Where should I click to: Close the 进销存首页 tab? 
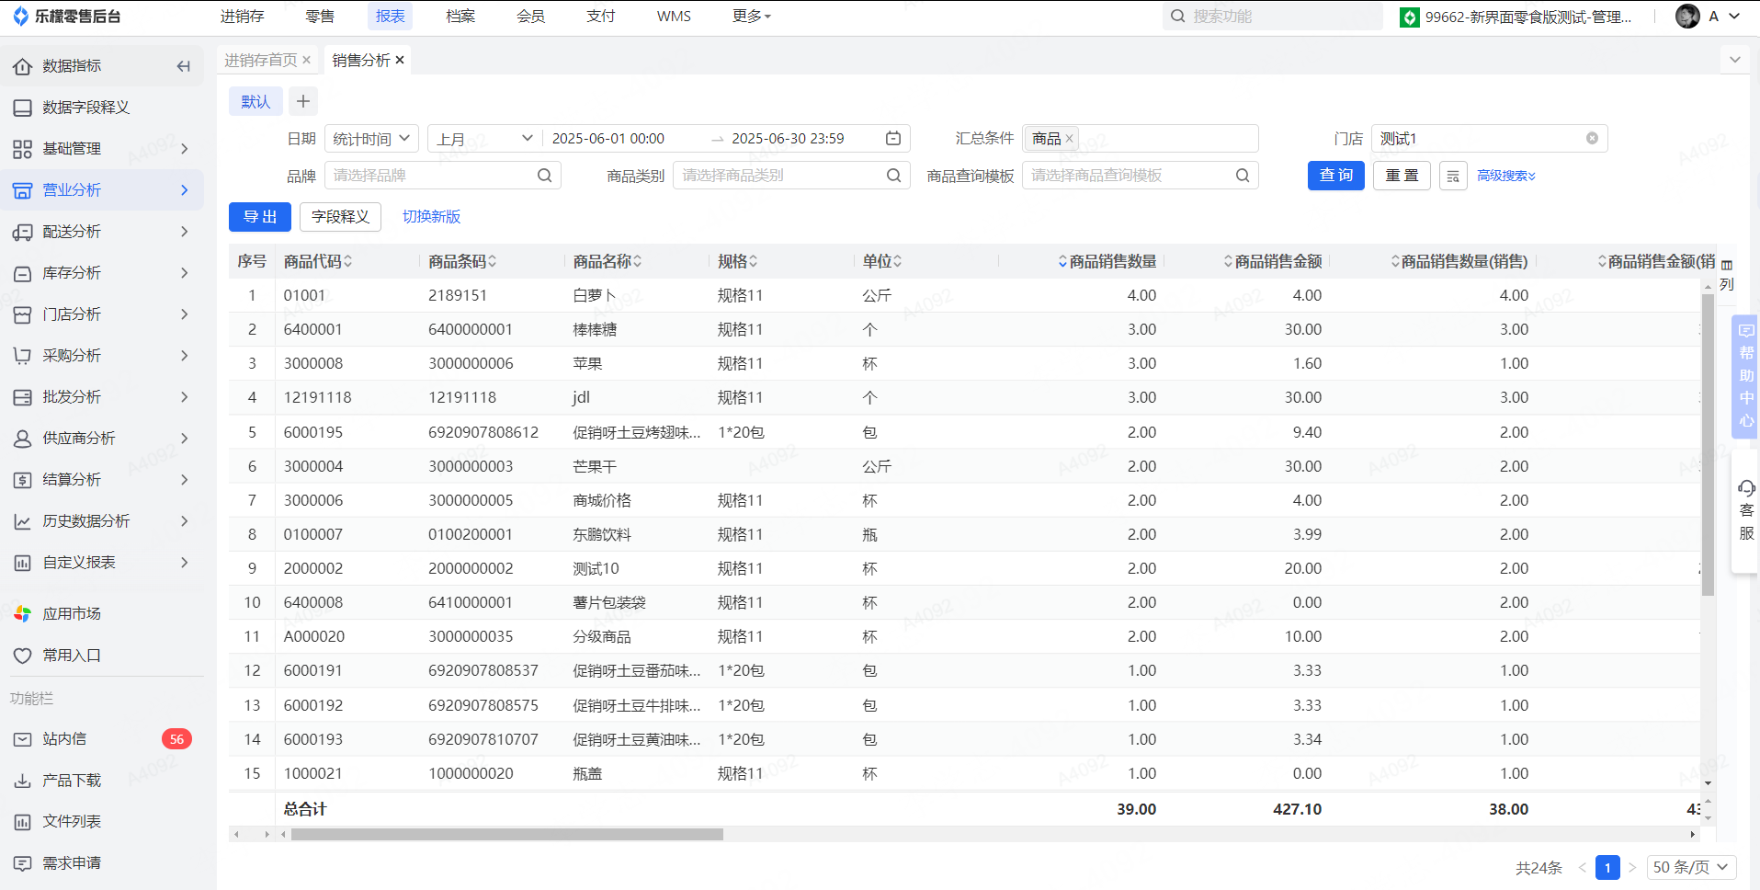tap(307, 60)
